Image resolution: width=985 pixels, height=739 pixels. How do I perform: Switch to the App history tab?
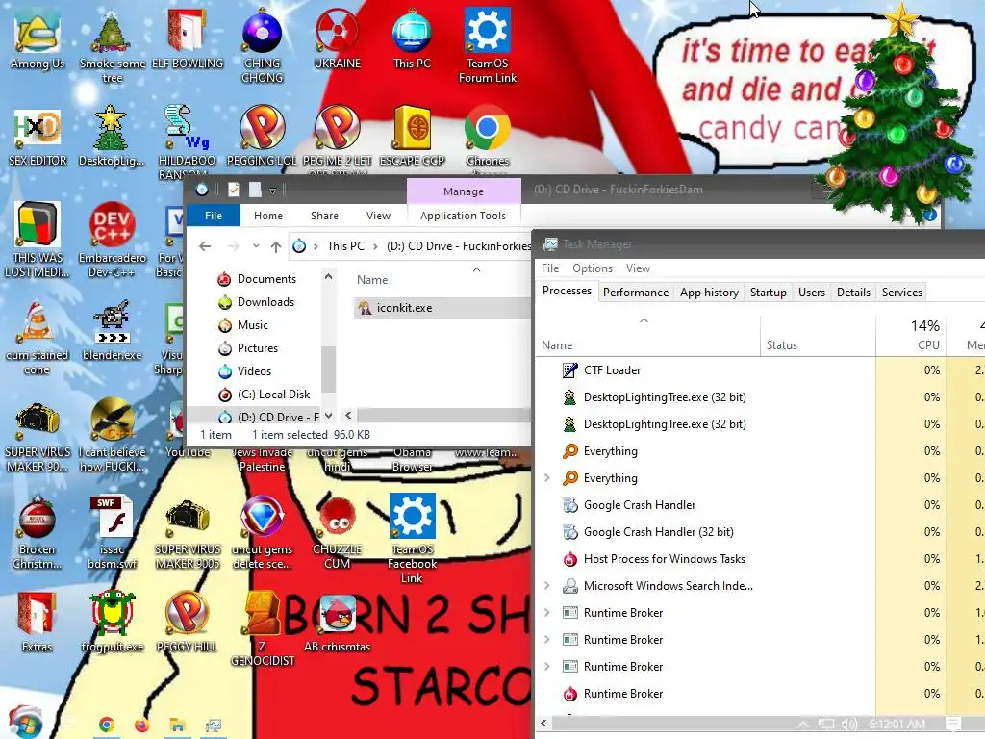pyautogui.click(x=709, y=293)
